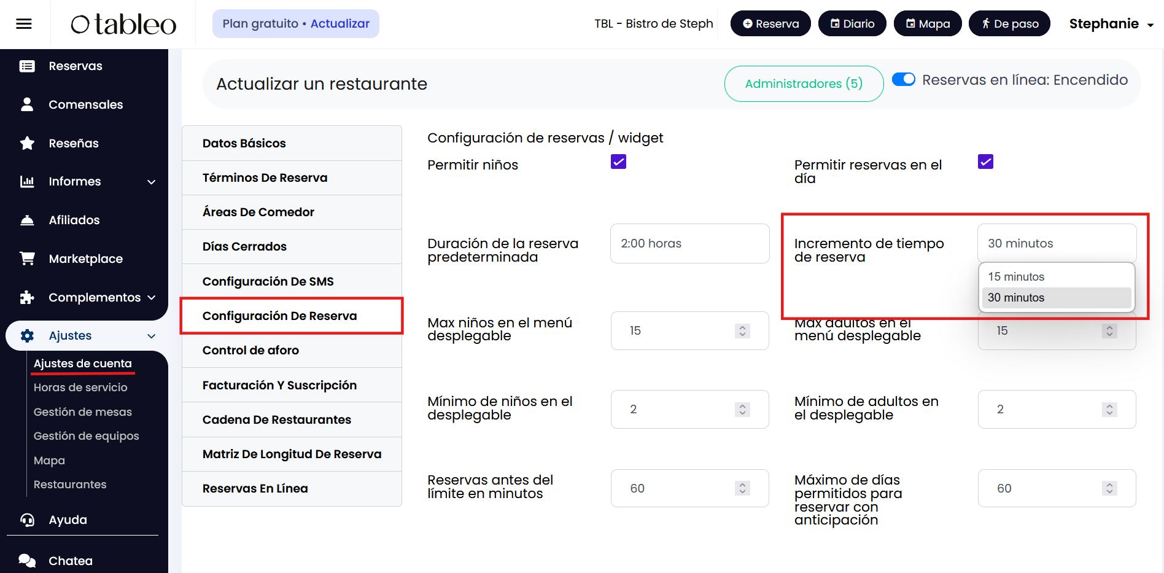The height and width of the screenshot is (573, 1164).
Task: Click the Comensales person icon
Action: (x=27, y=104)
